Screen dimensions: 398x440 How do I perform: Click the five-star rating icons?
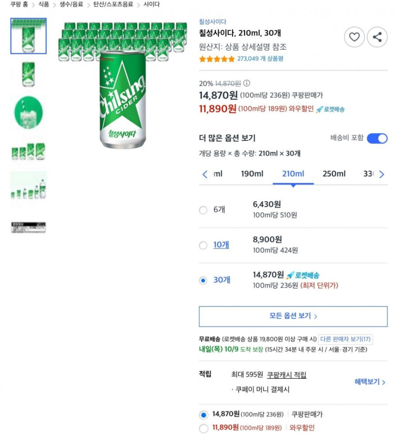point(217,59)
